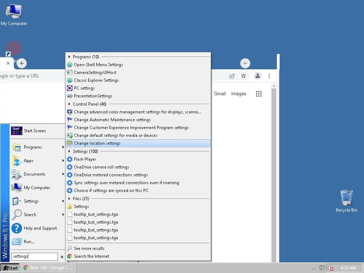This screenshot has width=364, height=273.
Task: Click the settings search input field
Action: pos(34,257)
